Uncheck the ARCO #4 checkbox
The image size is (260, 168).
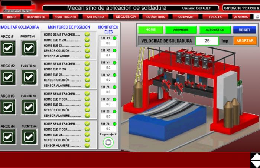pyautogui.click(x=8, y=137)
